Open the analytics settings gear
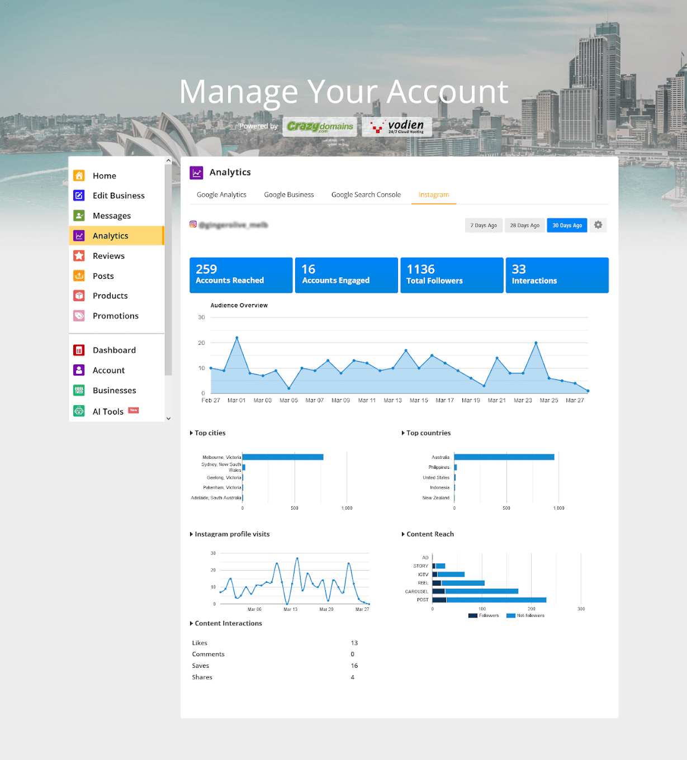Screen dimensions: 687x760 (598, 225)
